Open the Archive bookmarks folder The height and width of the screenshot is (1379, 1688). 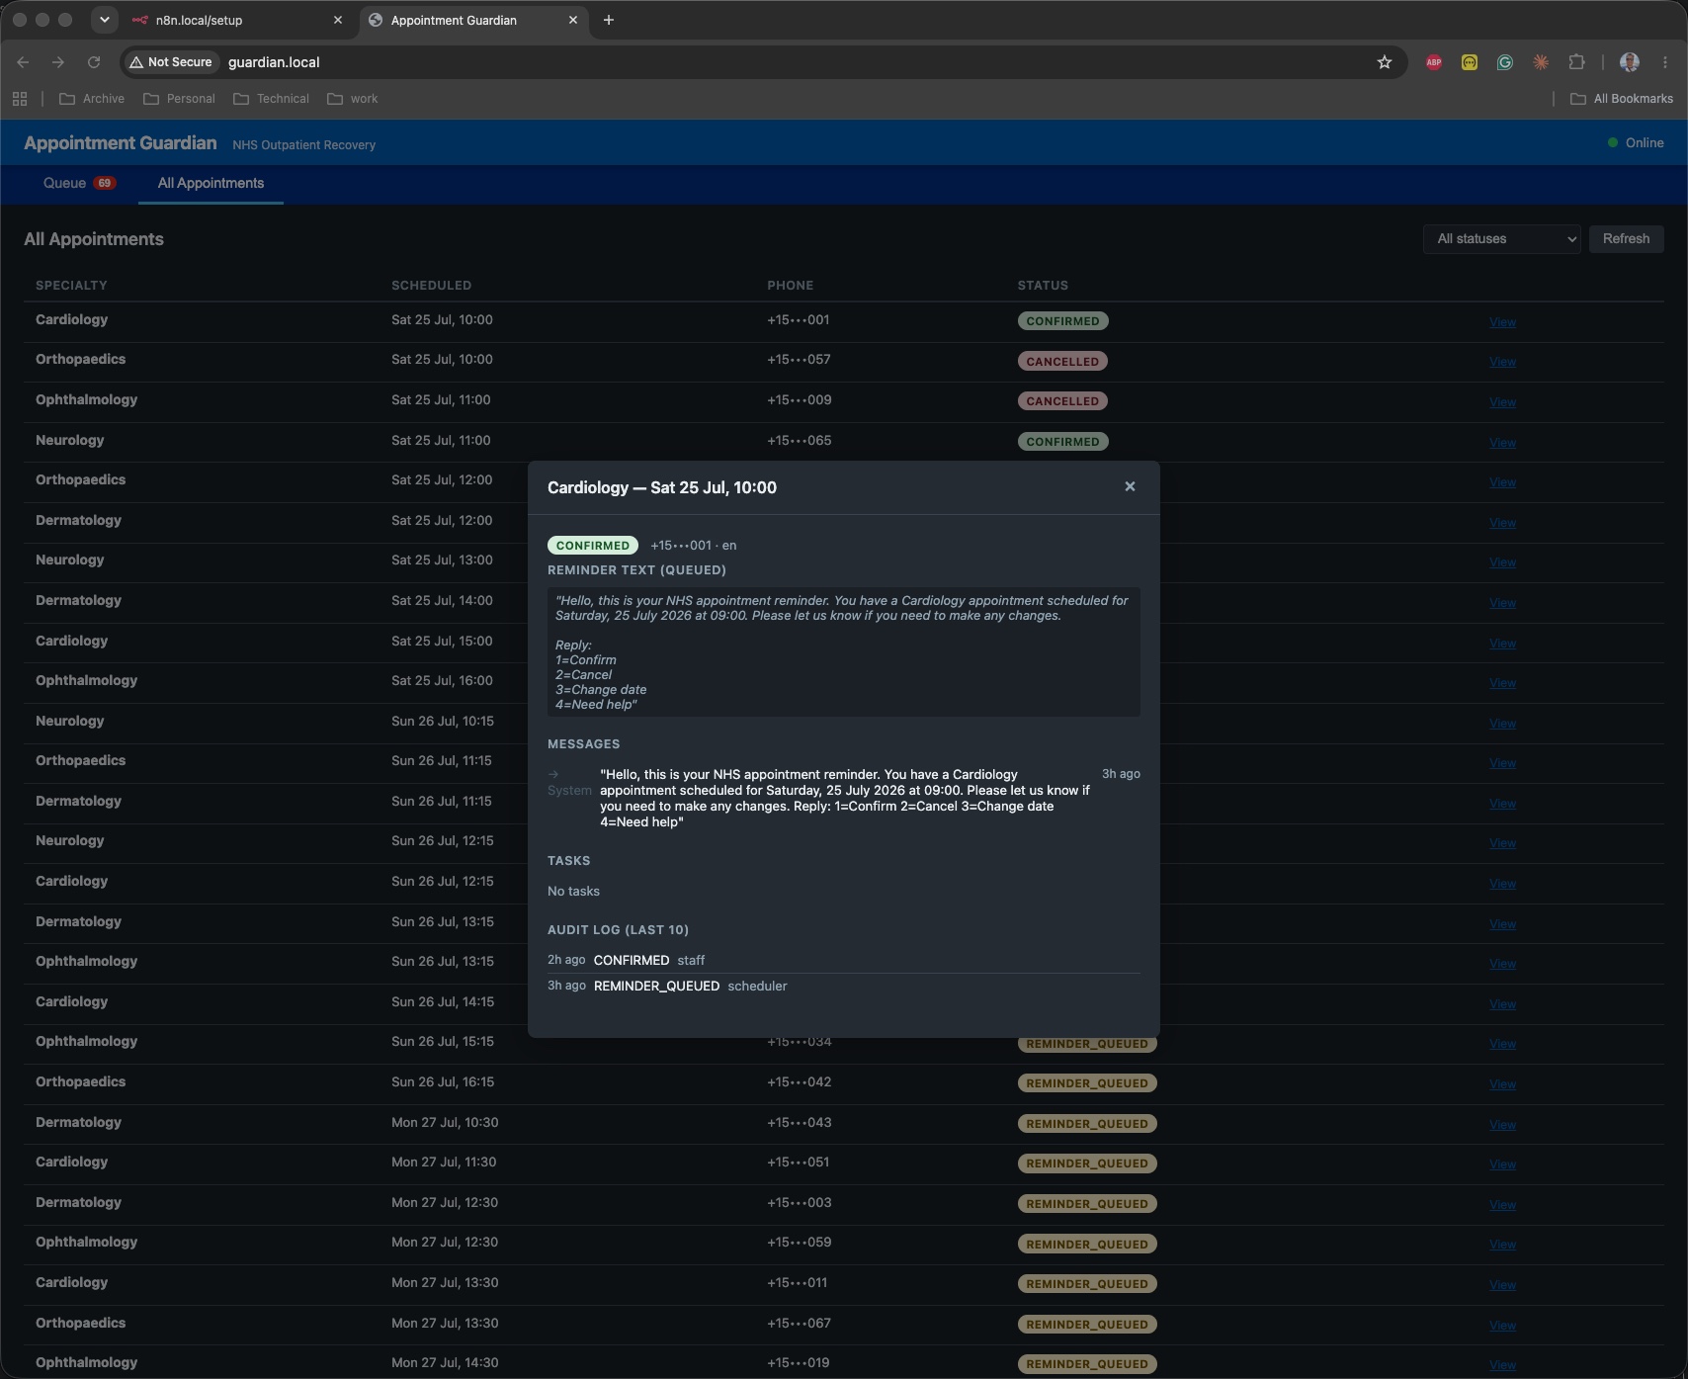(x=92, y=99)
